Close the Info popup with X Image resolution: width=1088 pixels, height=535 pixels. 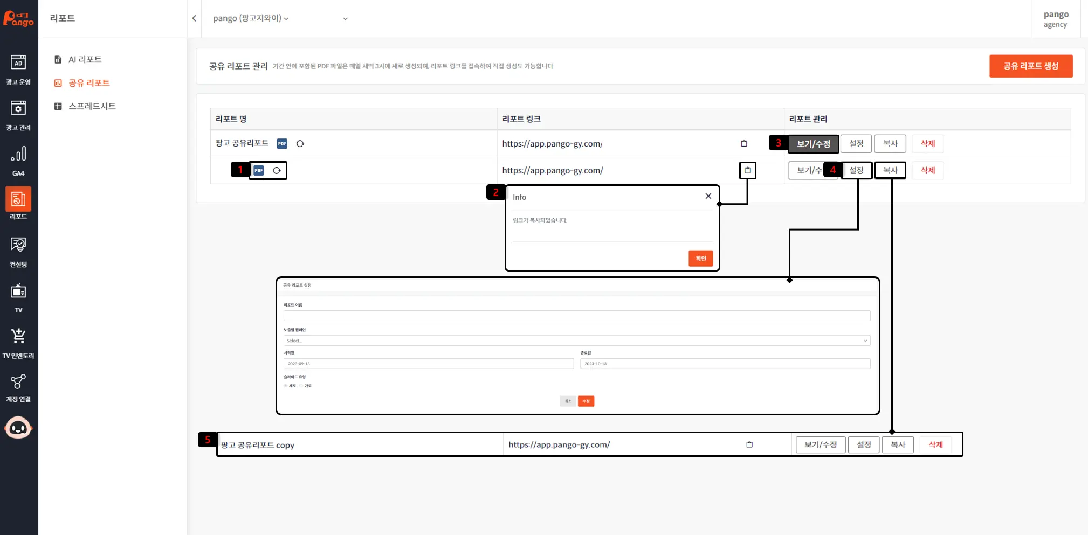pyautogui.click(x=708, y=196)
